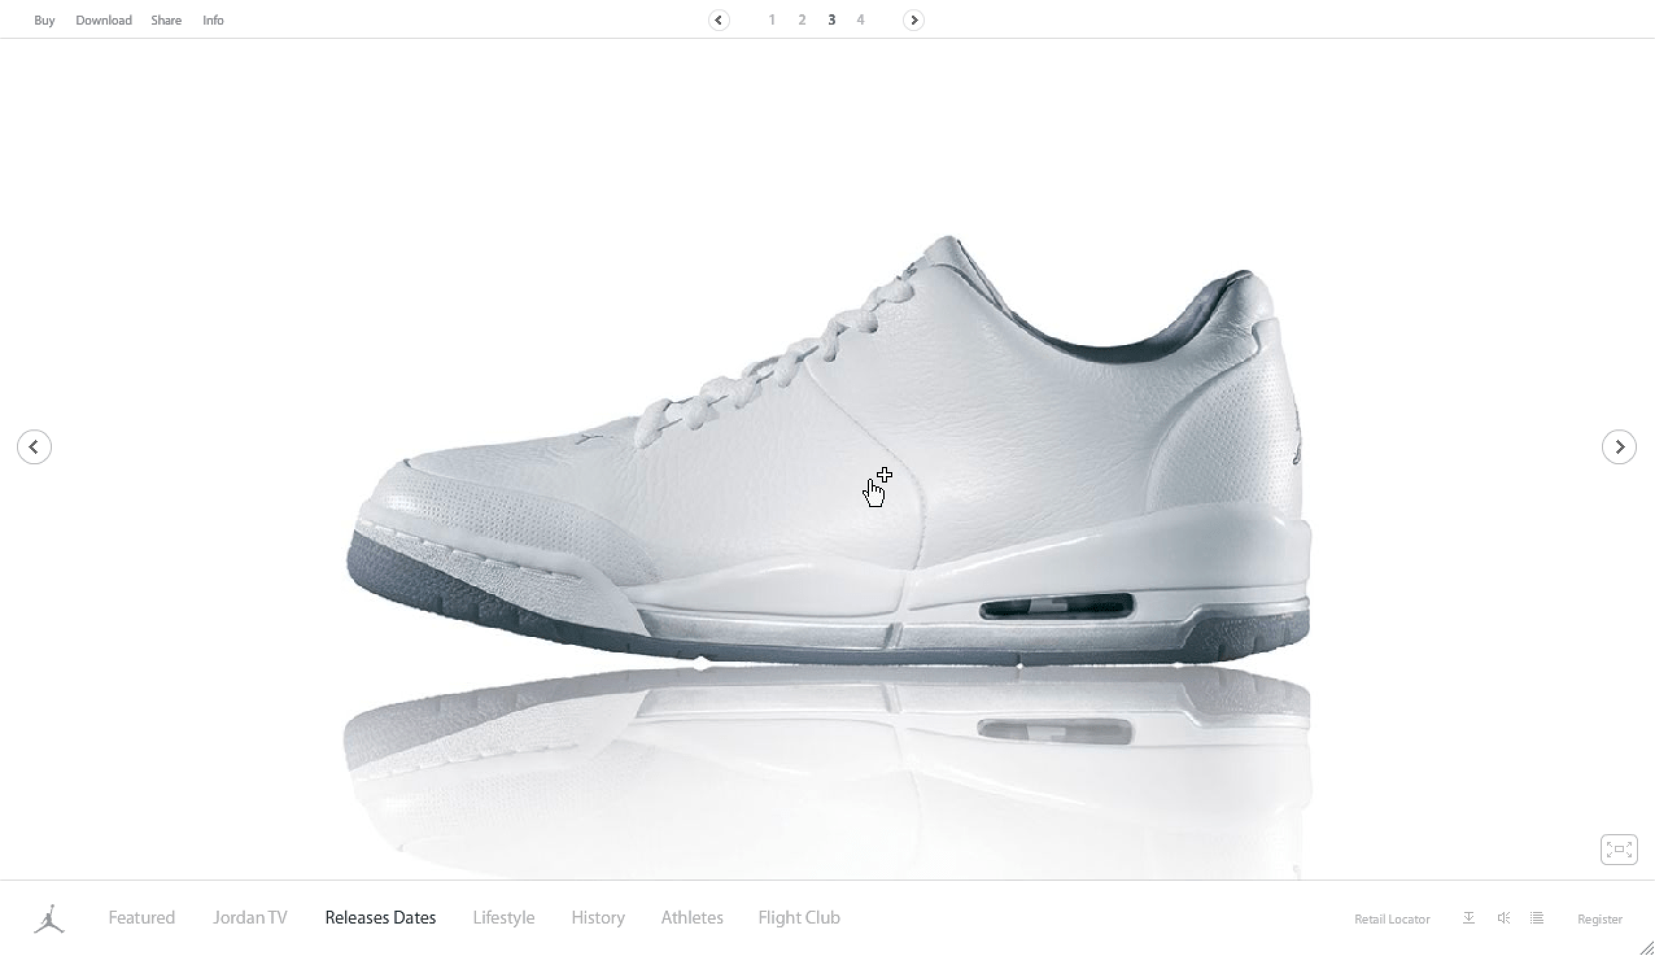
Task: Open the Buy menu item
Action: coord(44,20)
